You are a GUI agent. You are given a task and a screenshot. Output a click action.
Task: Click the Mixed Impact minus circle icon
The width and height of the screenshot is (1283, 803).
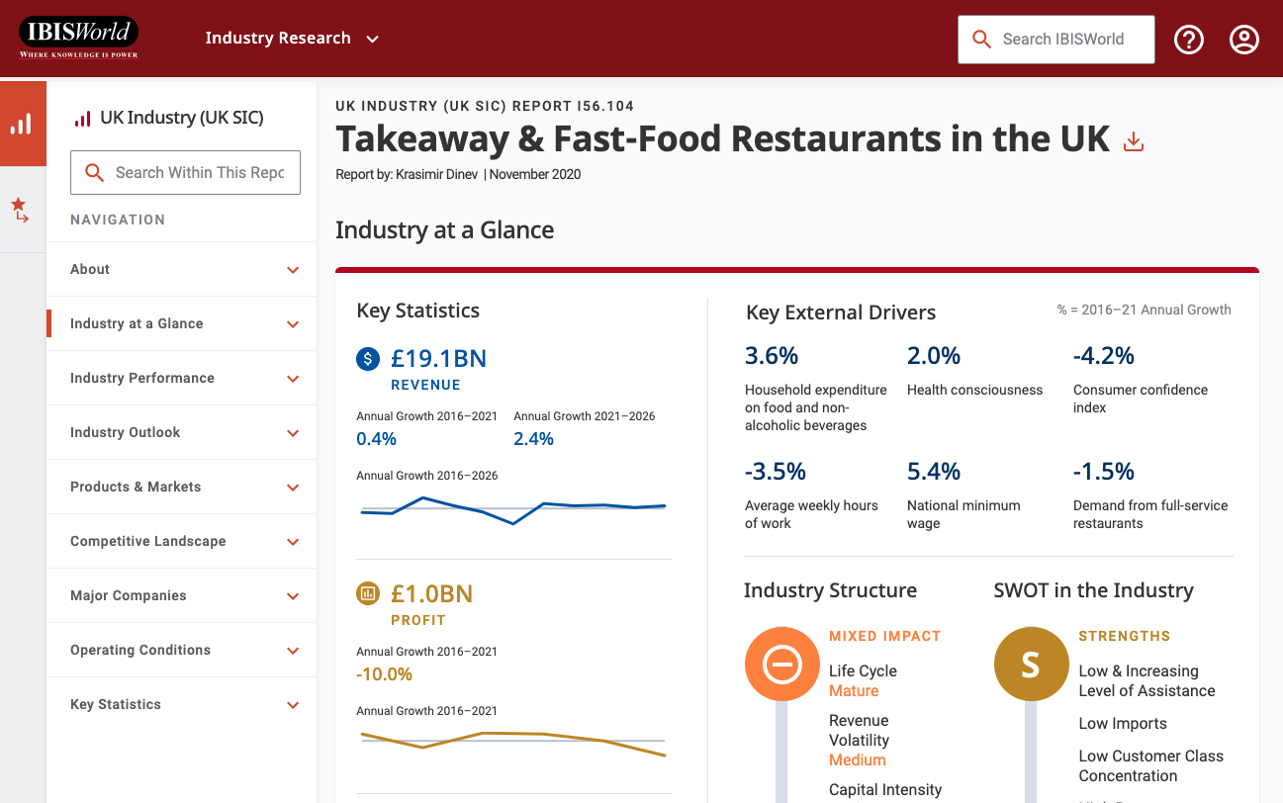pos(781,665)
